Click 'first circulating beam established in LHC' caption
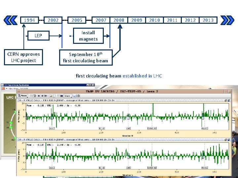238x178 pixels. (x=119, y=76)
